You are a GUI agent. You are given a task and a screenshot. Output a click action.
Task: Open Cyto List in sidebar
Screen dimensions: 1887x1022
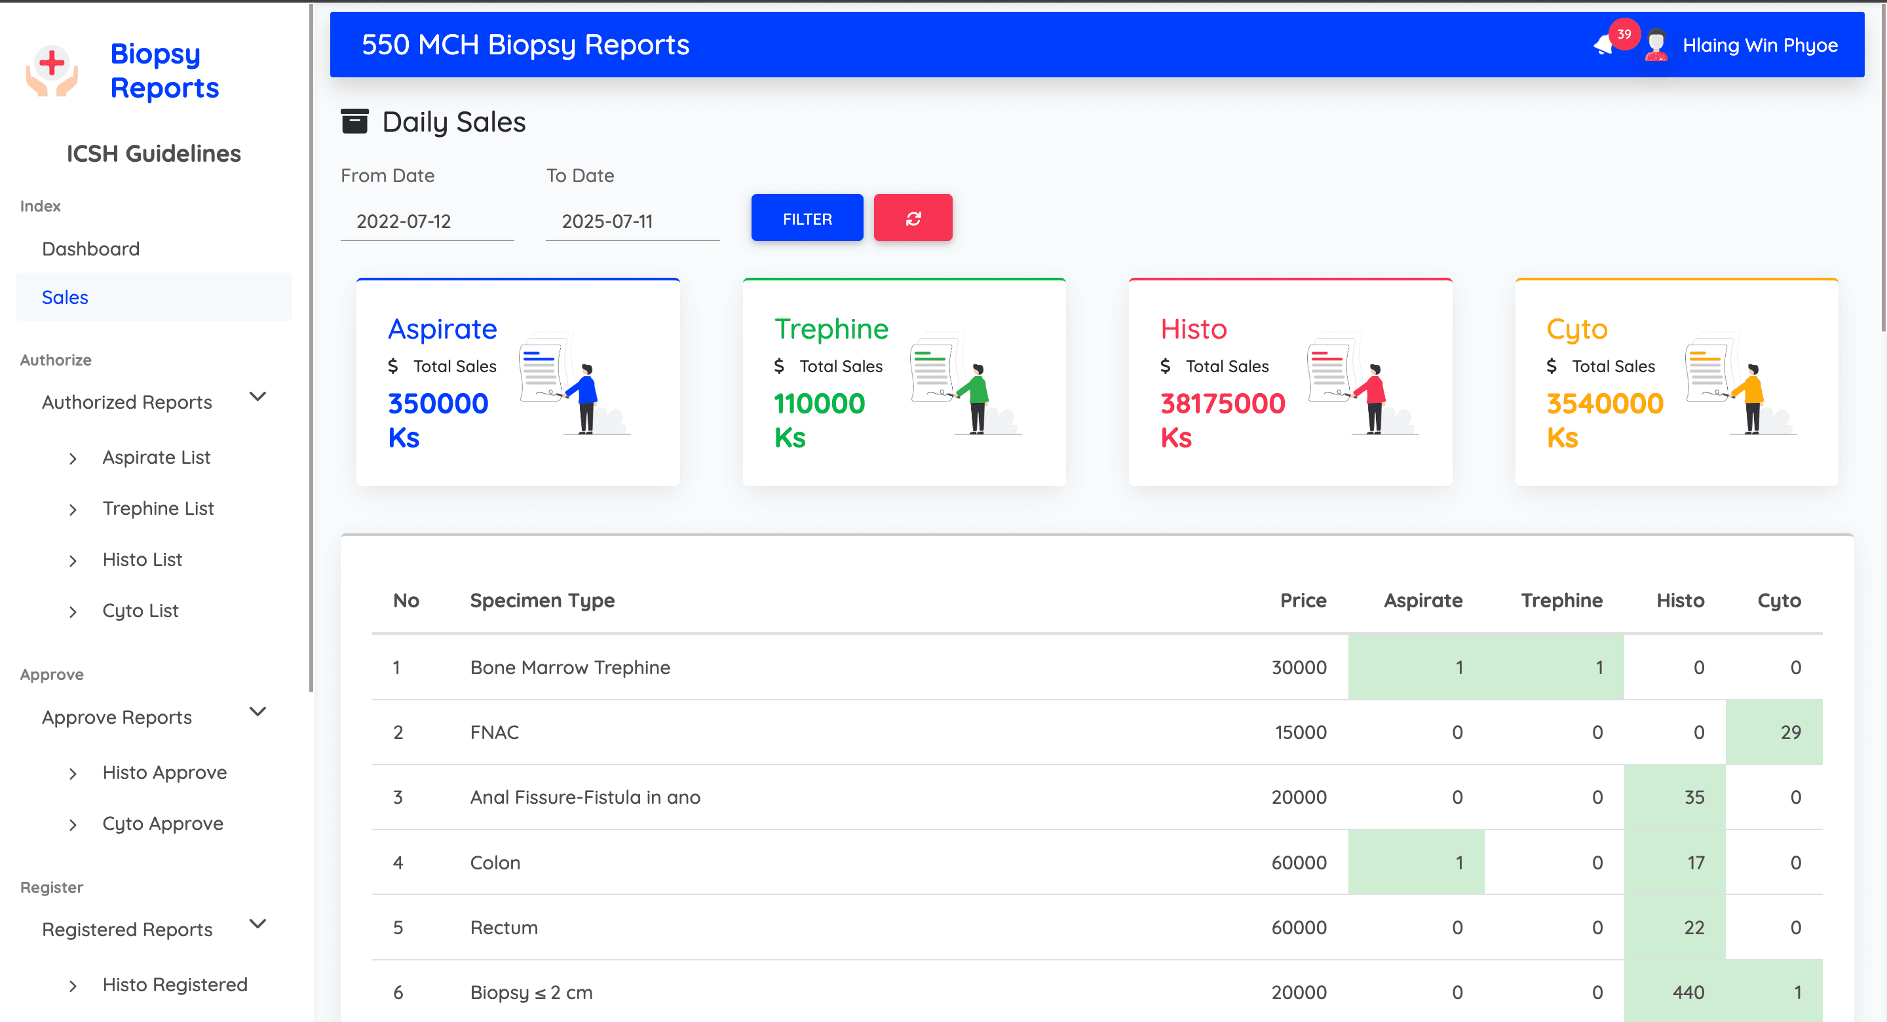(x=140, y=611)
